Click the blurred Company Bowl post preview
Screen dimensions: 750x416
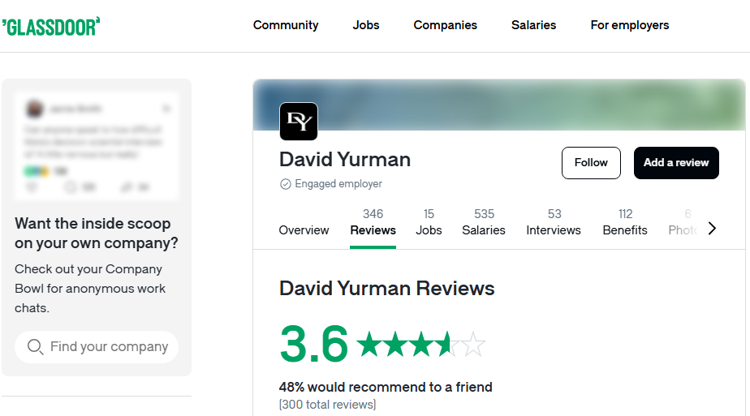97,146
